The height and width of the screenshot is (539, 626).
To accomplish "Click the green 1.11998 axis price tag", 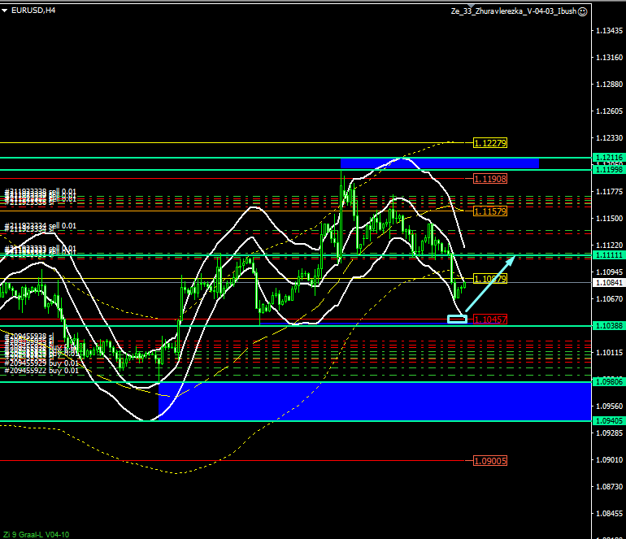I will click(x=609, y=170).
